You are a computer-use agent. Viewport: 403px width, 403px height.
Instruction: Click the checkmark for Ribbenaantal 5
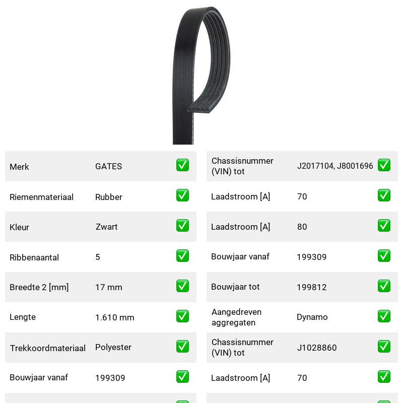pos(182,256)
